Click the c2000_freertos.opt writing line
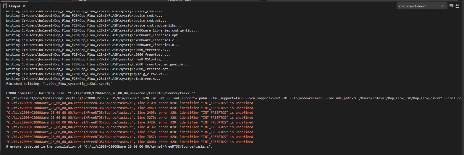Image resolution: width=464 pixels, height=155 pixels. coord(90,69)
